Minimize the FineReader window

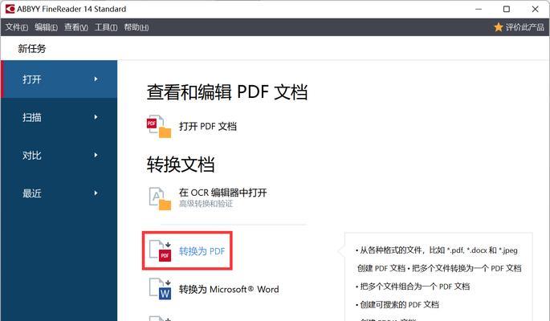(479, 9)
